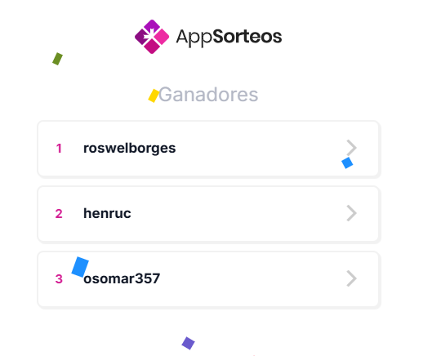Click the purple confetti piece at bottom
441x356 pixels.
pyautogui.click(x=188, y=343)
